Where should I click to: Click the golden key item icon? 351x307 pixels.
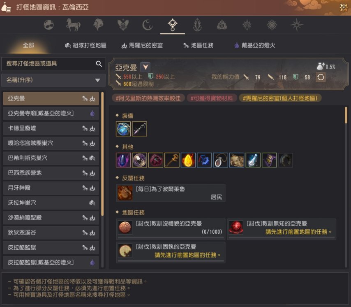172,160
